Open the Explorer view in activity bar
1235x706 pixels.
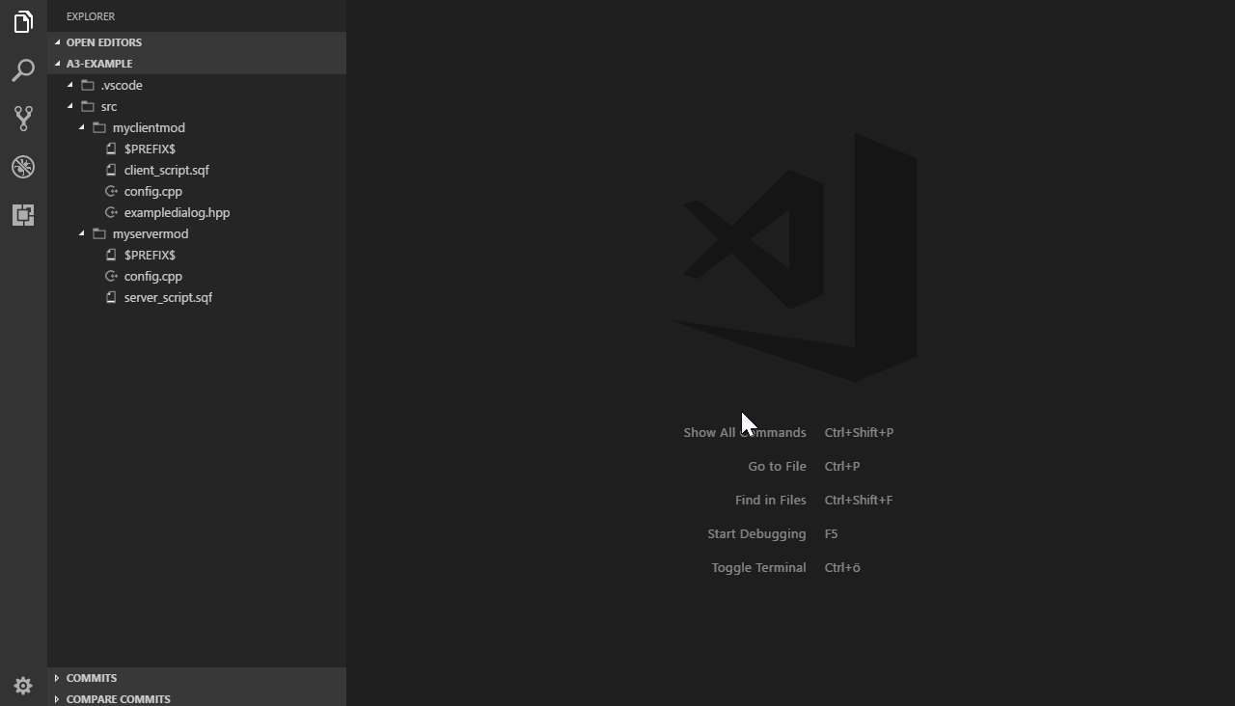tap(23, 21)
